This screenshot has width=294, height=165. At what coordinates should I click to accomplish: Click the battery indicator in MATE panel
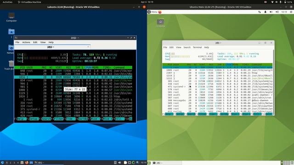[271, 12]
